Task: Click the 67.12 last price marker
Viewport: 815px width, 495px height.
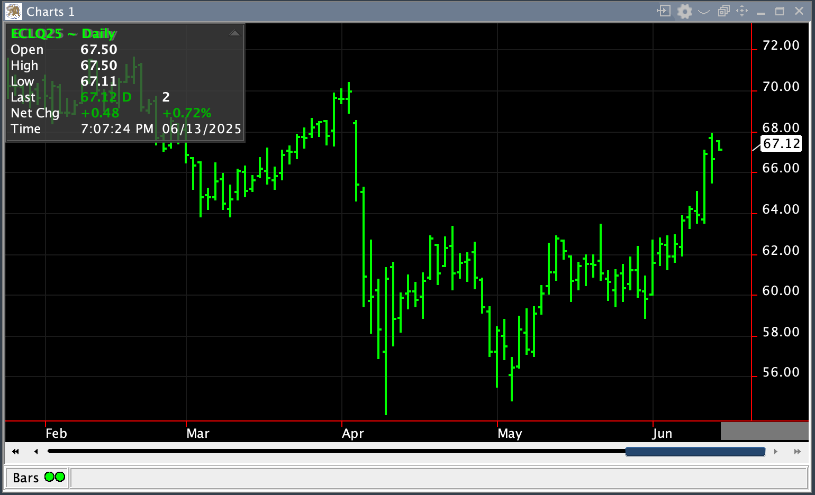Action: (781, 143)
